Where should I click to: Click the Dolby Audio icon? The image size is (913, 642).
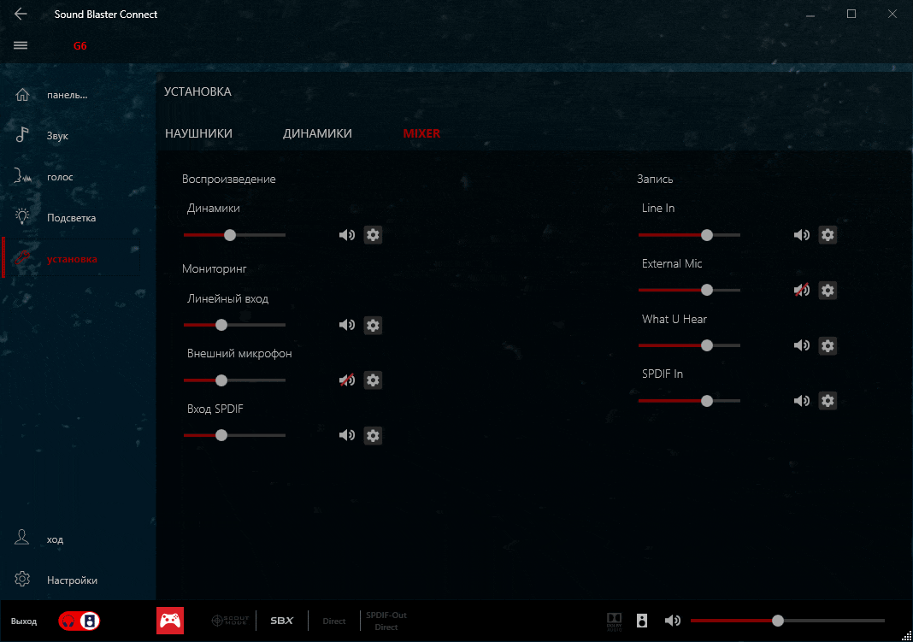point(614,621)
